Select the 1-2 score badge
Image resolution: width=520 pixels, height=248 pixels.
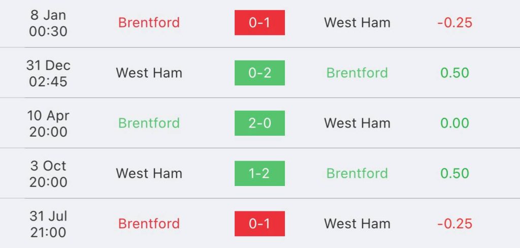pyautogui.click(x=259, y=173)
